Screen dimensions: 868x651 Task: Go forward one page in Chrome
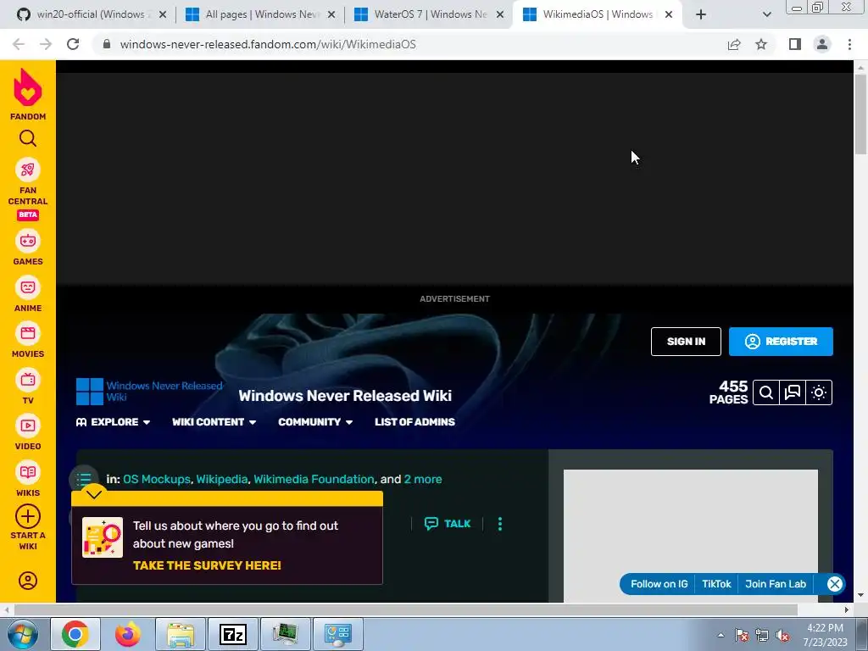point(46,44)
